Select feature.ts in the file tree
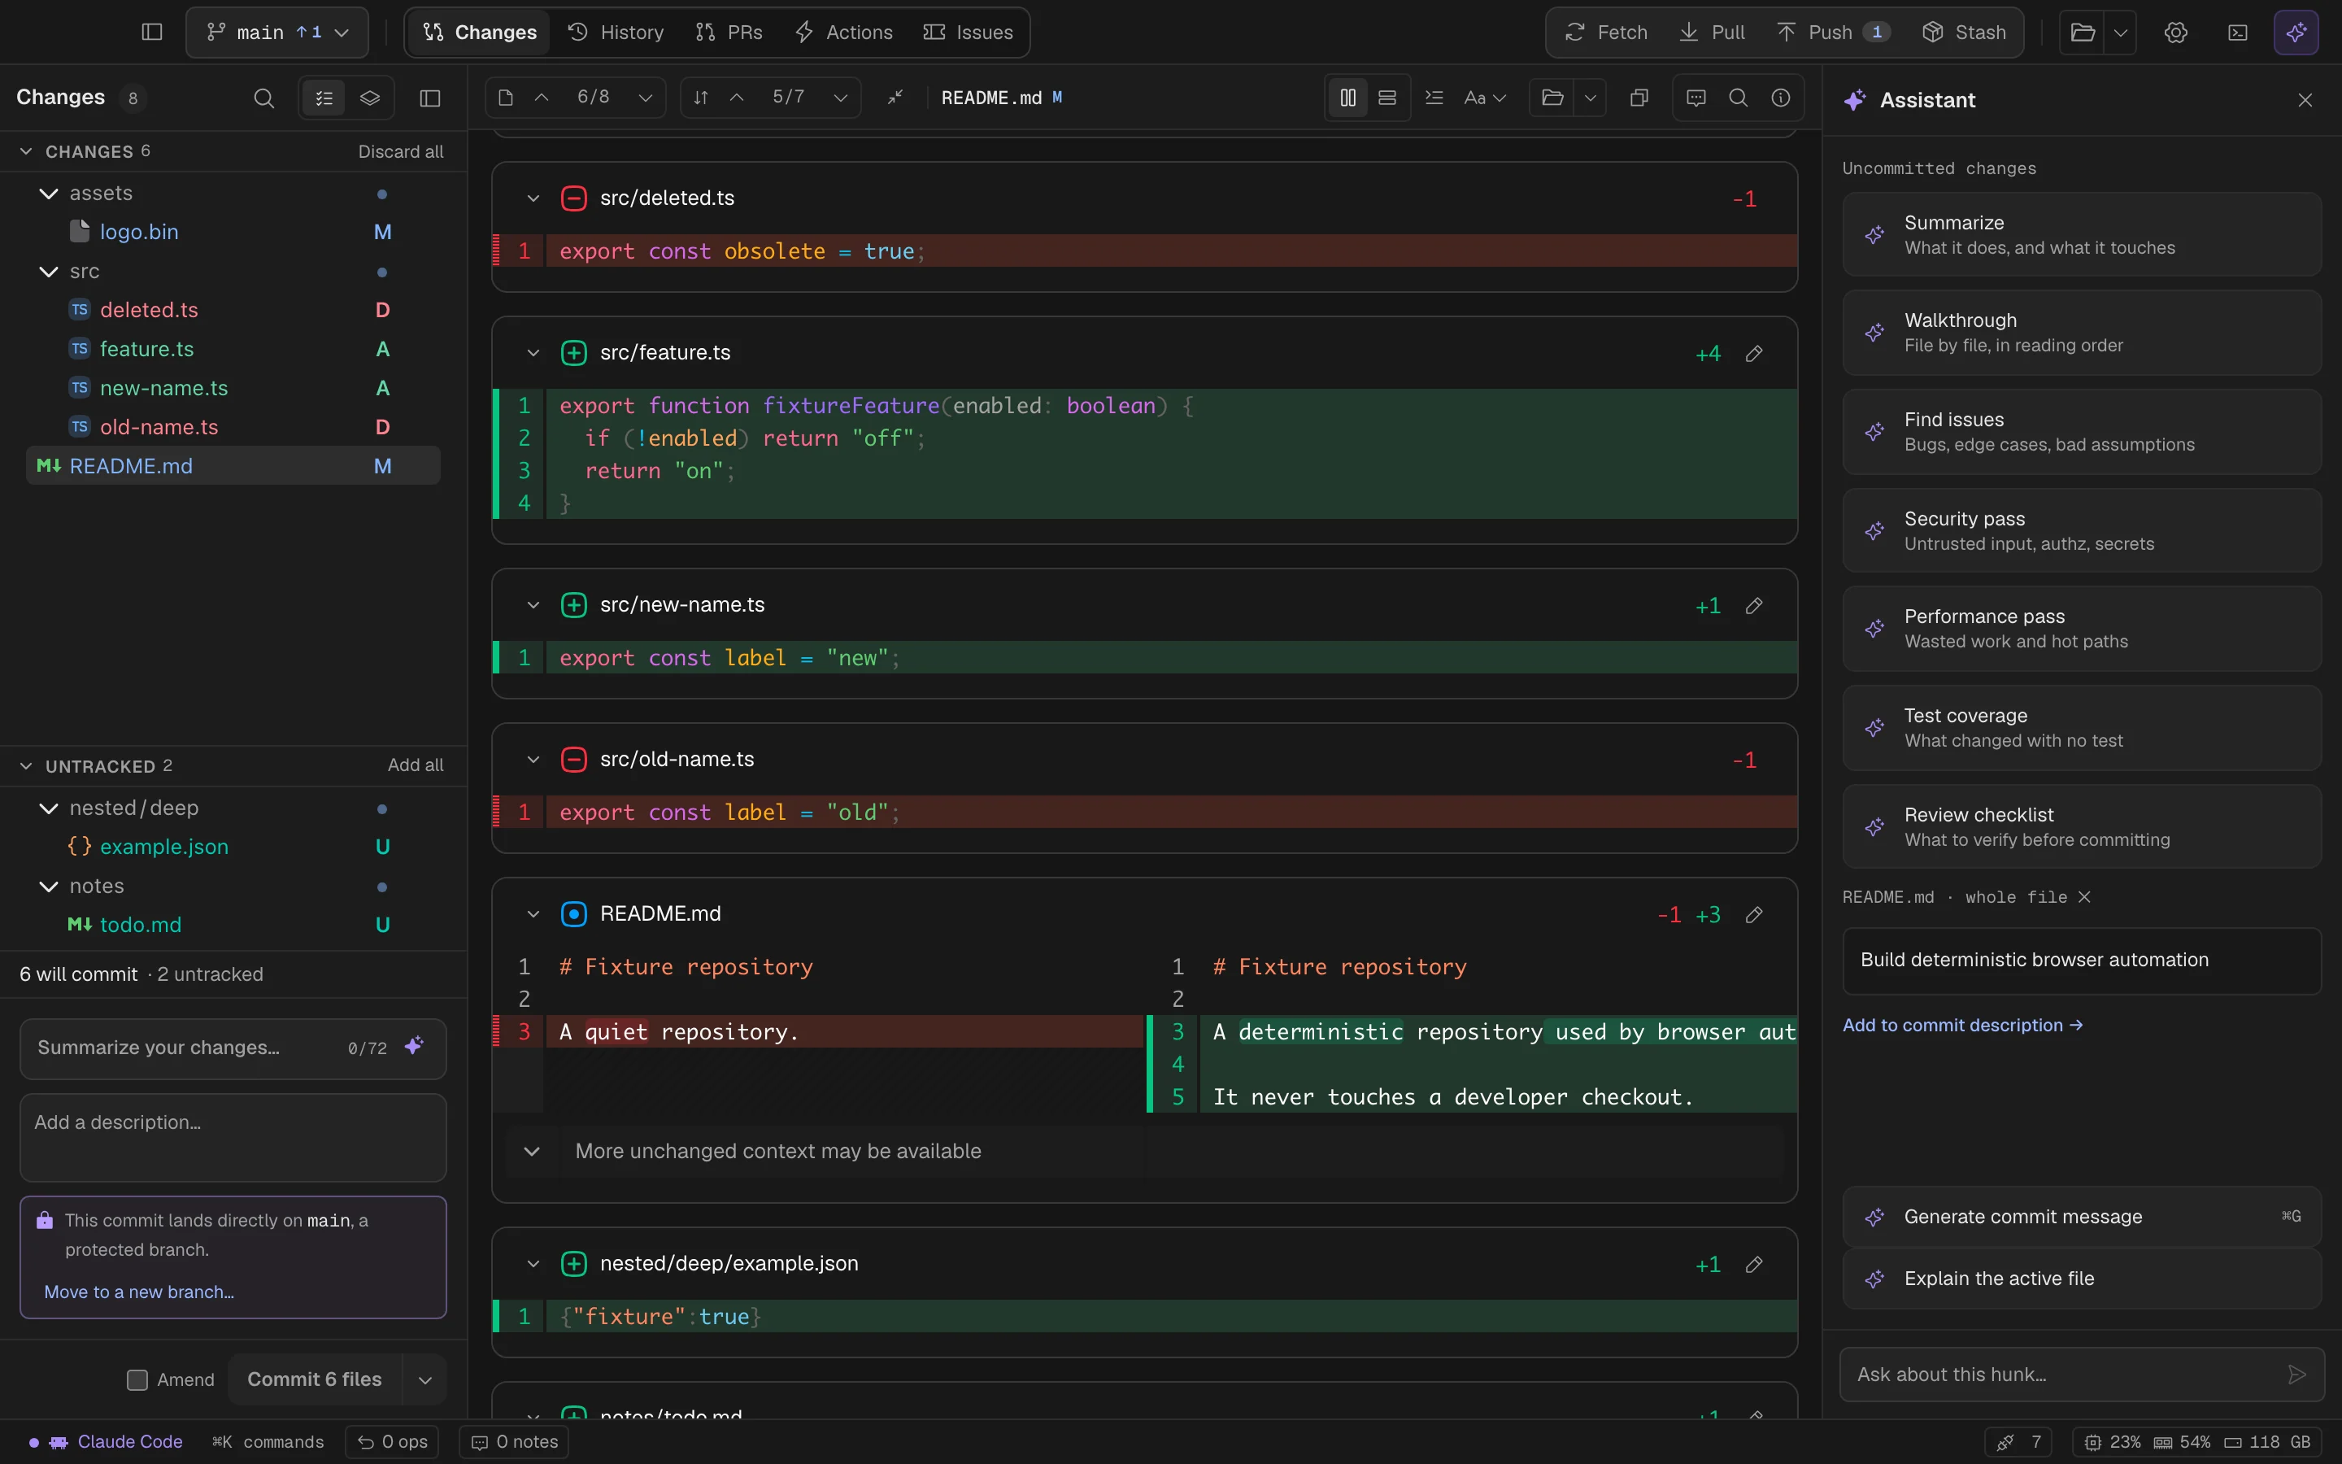The height and width of the screenshot is (1464, 2342). (x=233, y=349)
